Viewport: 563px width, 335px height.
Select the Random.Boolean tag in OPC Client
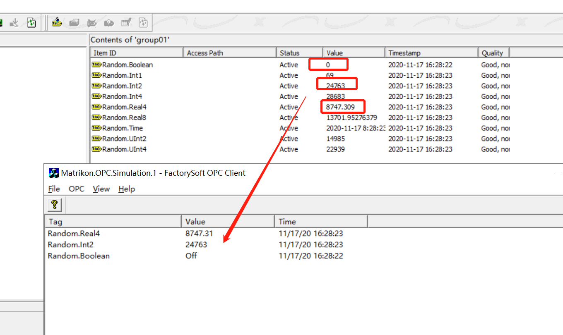click(79, 256)
